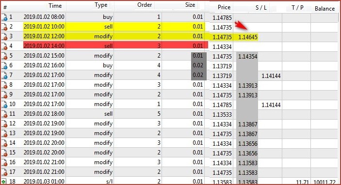Click the modify icon in row 17
Viewport: 341px width, 185px height.
tap(4, 172)
